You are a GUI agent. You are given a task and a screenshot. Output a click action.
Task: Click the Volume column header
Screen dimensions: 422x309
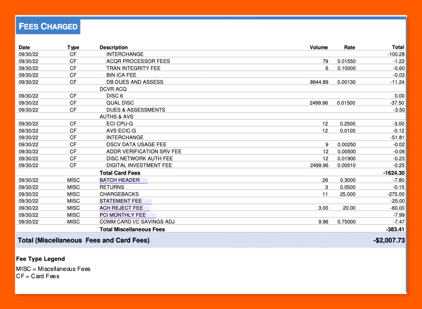(319, 47)
